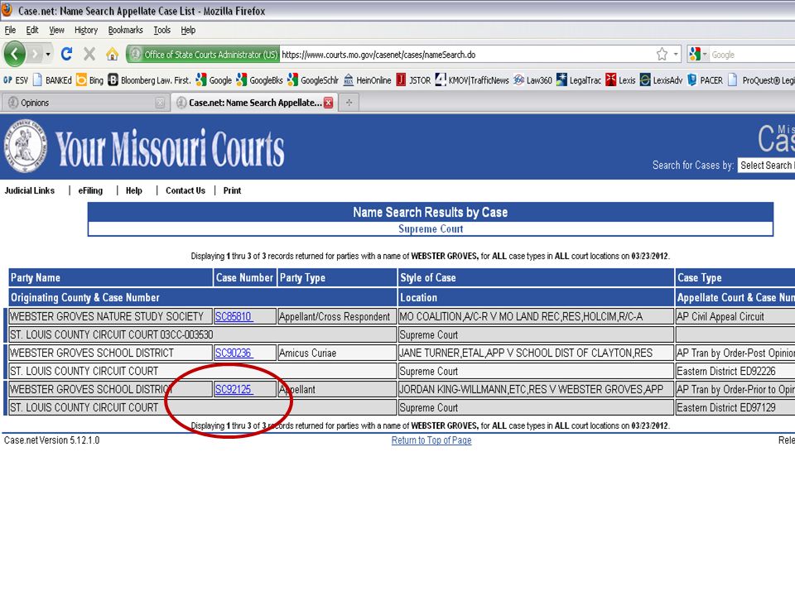Image resolution: width=795 pixels, height=596 pixels.
Task: Click Eastern District ED97129 cell
Action: [735, 408]
